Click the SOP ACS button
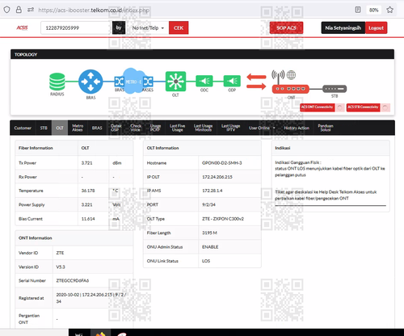The image size is (404, 336). pos(286,27)
